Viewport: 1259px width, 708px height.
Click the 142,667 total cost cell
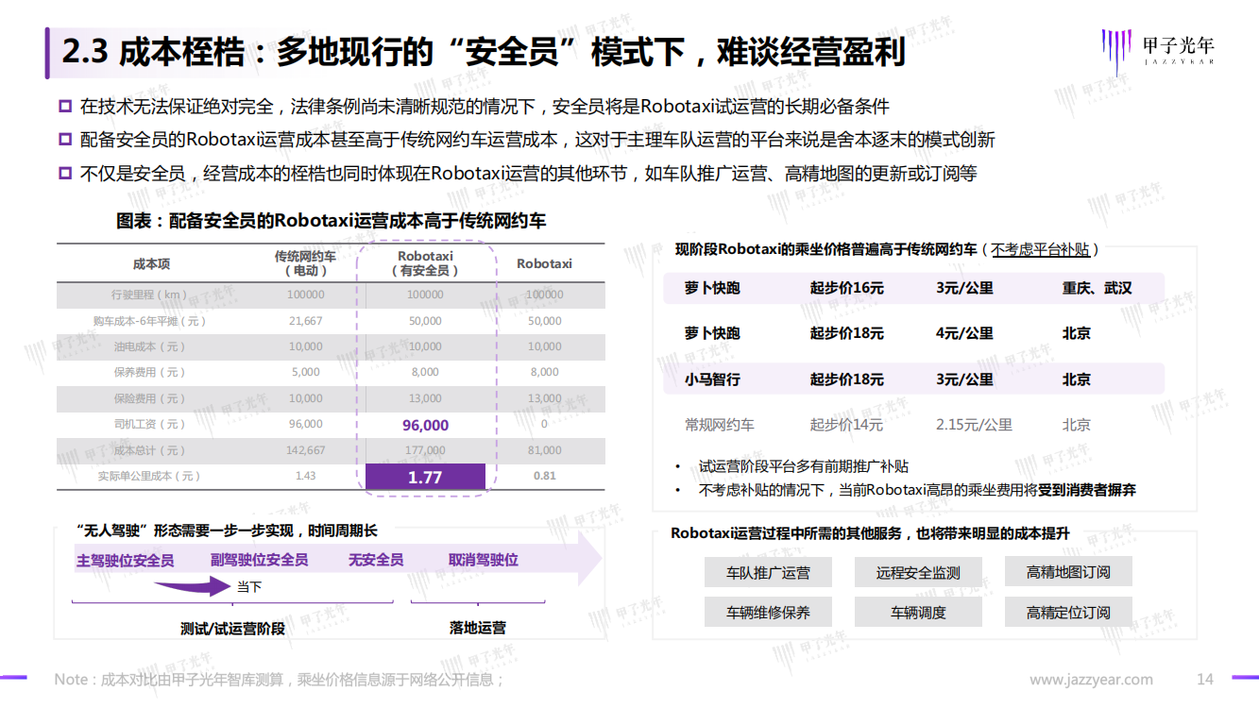(x=305, y=450)
